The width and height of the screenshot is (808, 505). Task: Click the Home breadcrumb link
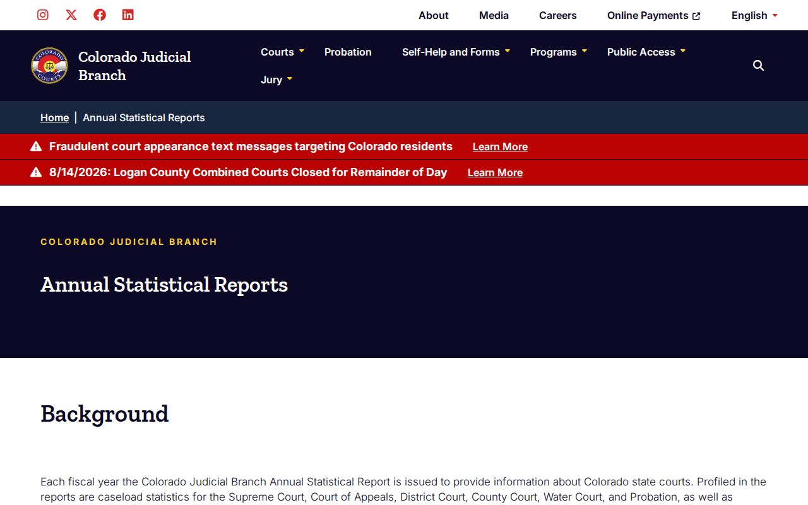(x=54, y=117)
